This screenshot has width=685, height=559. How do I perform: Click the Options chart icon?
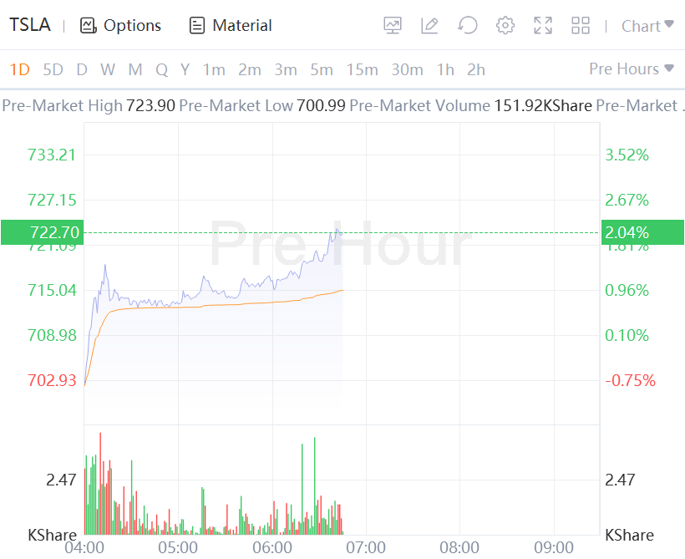[x=89, y=26]
